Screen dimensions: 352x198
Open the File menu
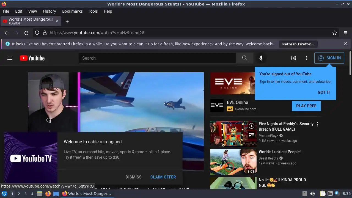(x=6, y=11)
